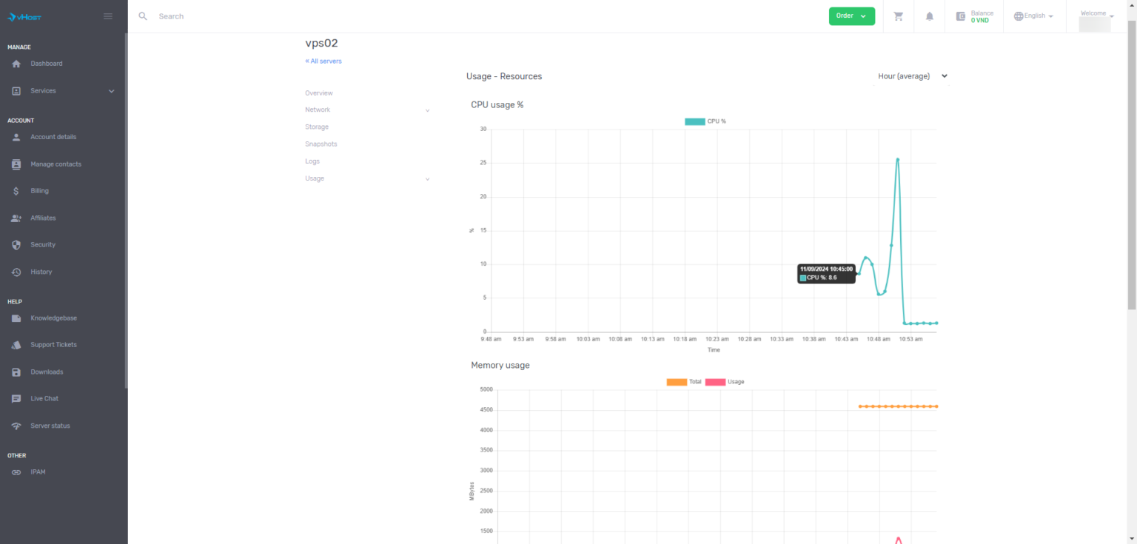Toggle Total memory legend series
1137x544 pixels.
[684, 382]
